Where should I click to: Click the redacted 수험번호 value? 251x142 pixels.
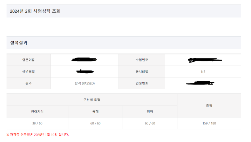pyautogui.click(x=203, y=60)
